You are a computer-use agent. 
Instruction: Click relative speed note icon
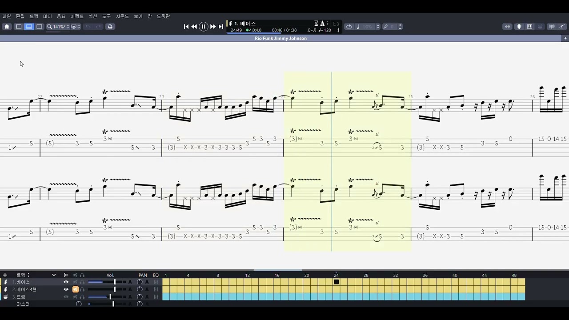tap(358, 27)
